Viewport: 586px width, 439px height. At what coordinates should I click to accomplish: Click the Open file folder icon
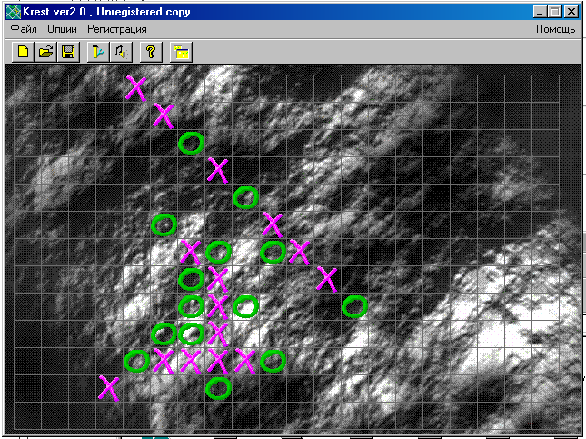[x=45, y=52]
